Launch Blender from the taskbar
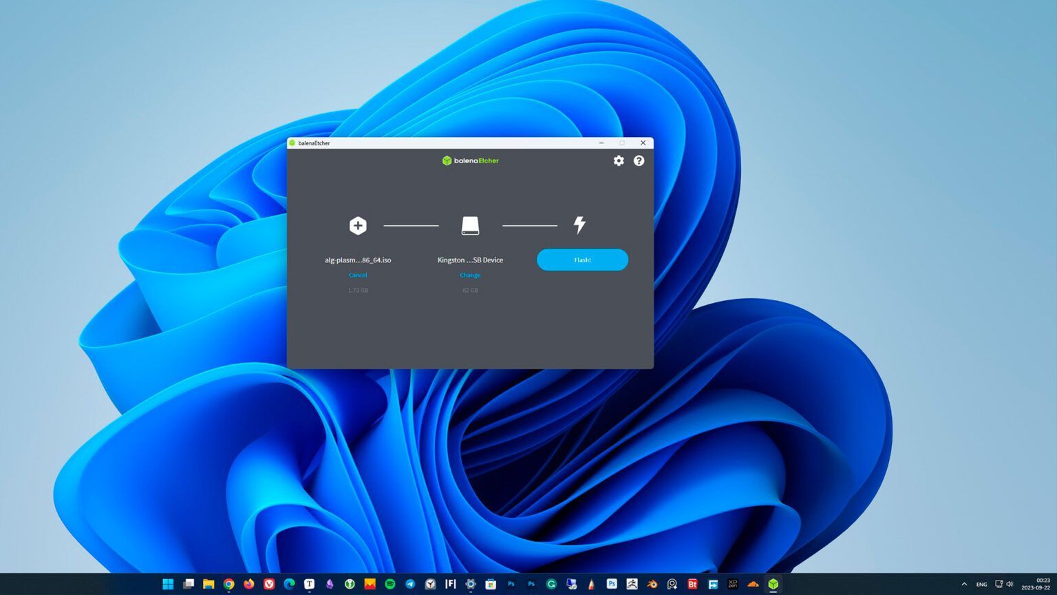This screenshot has height=595, width=1057. (x=652, y=584)
